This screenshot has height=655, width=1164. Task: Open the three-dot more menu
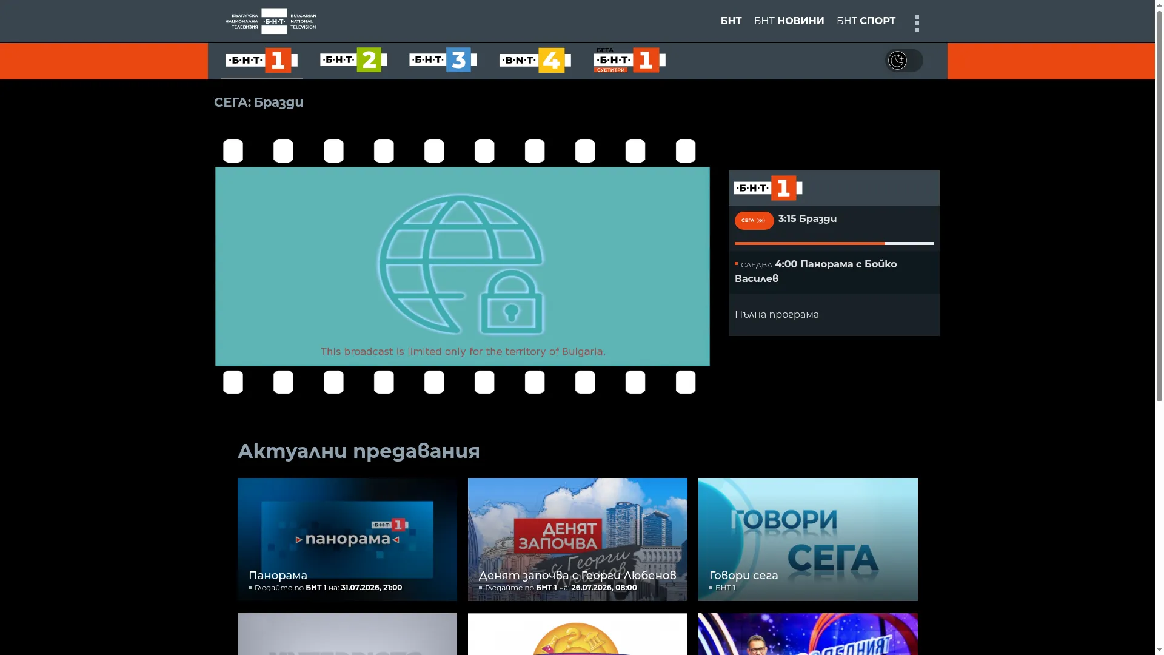(x=917, y=23)
